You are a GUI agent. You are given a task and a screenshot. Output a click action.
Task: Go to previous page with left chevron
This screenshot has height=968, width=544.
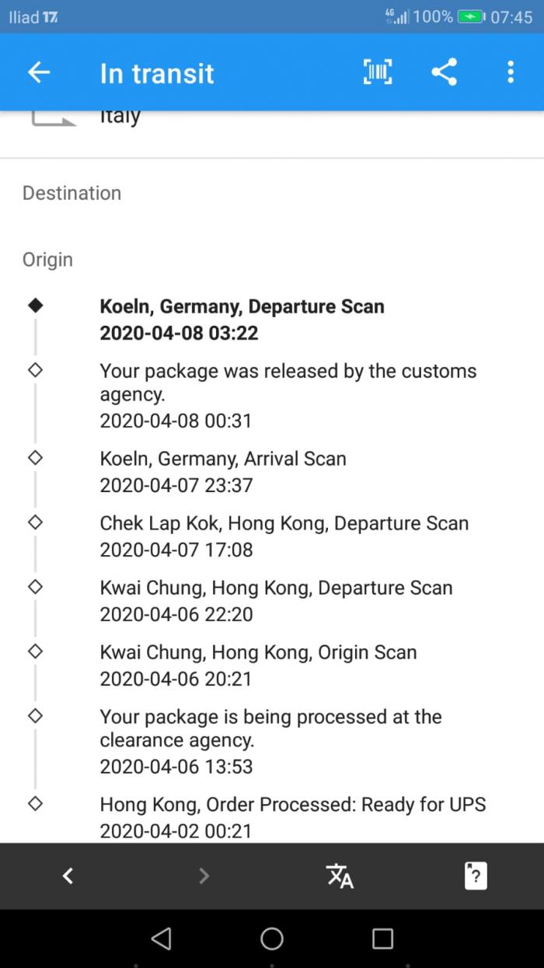[x=68, y=876]
